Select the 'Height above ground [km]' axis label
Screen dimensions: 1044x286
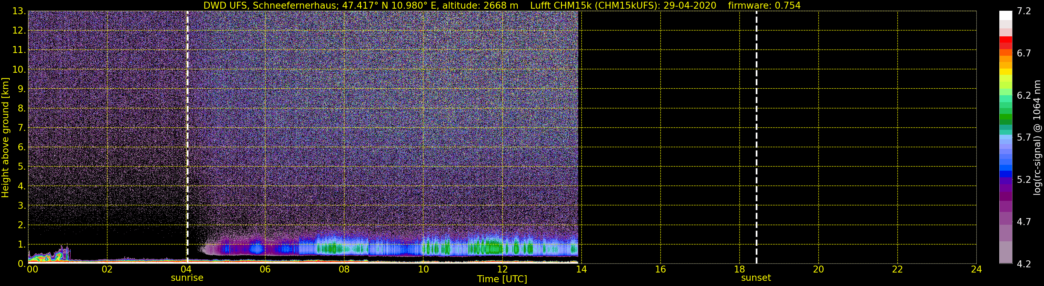[x=5, y=138]
